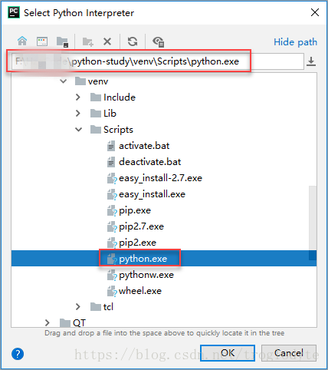
Task: Open the help question mark button
Action: [x=18, y=354]
